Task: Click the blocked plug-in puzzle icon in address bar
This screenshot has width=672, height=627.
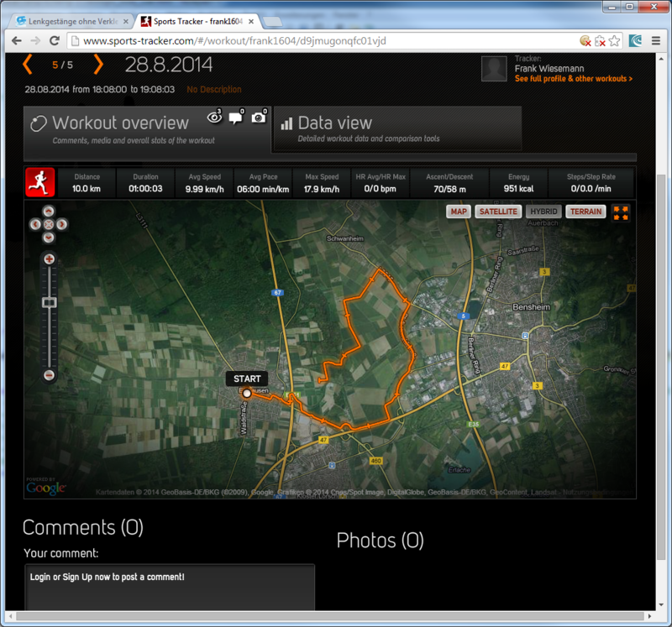Action: tap(600, 40)
